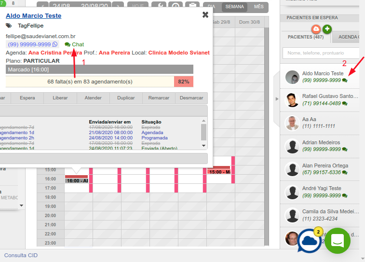The image size is (365, 262).
Task: Click the Duplicar action button
Action: (x=126, y=98)
